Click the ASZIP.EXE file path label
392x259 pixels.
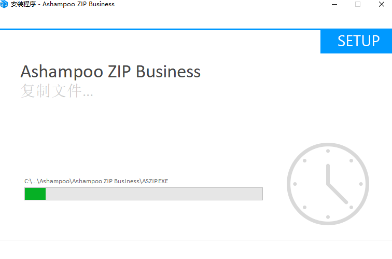click(x=96, y=181)
